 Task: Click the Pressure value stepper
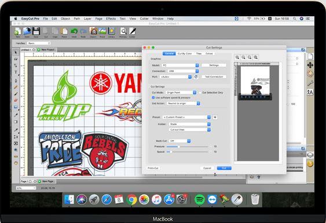[211, 147]
